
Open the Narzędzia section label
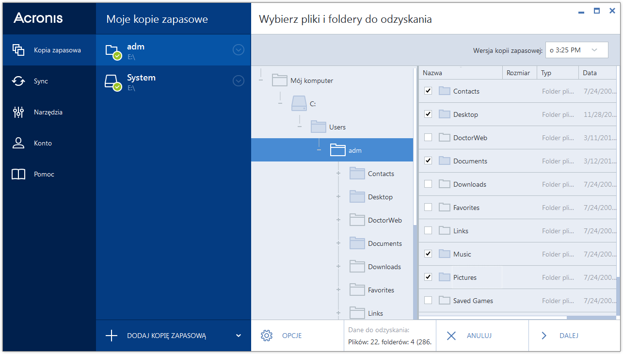[48, 112]
